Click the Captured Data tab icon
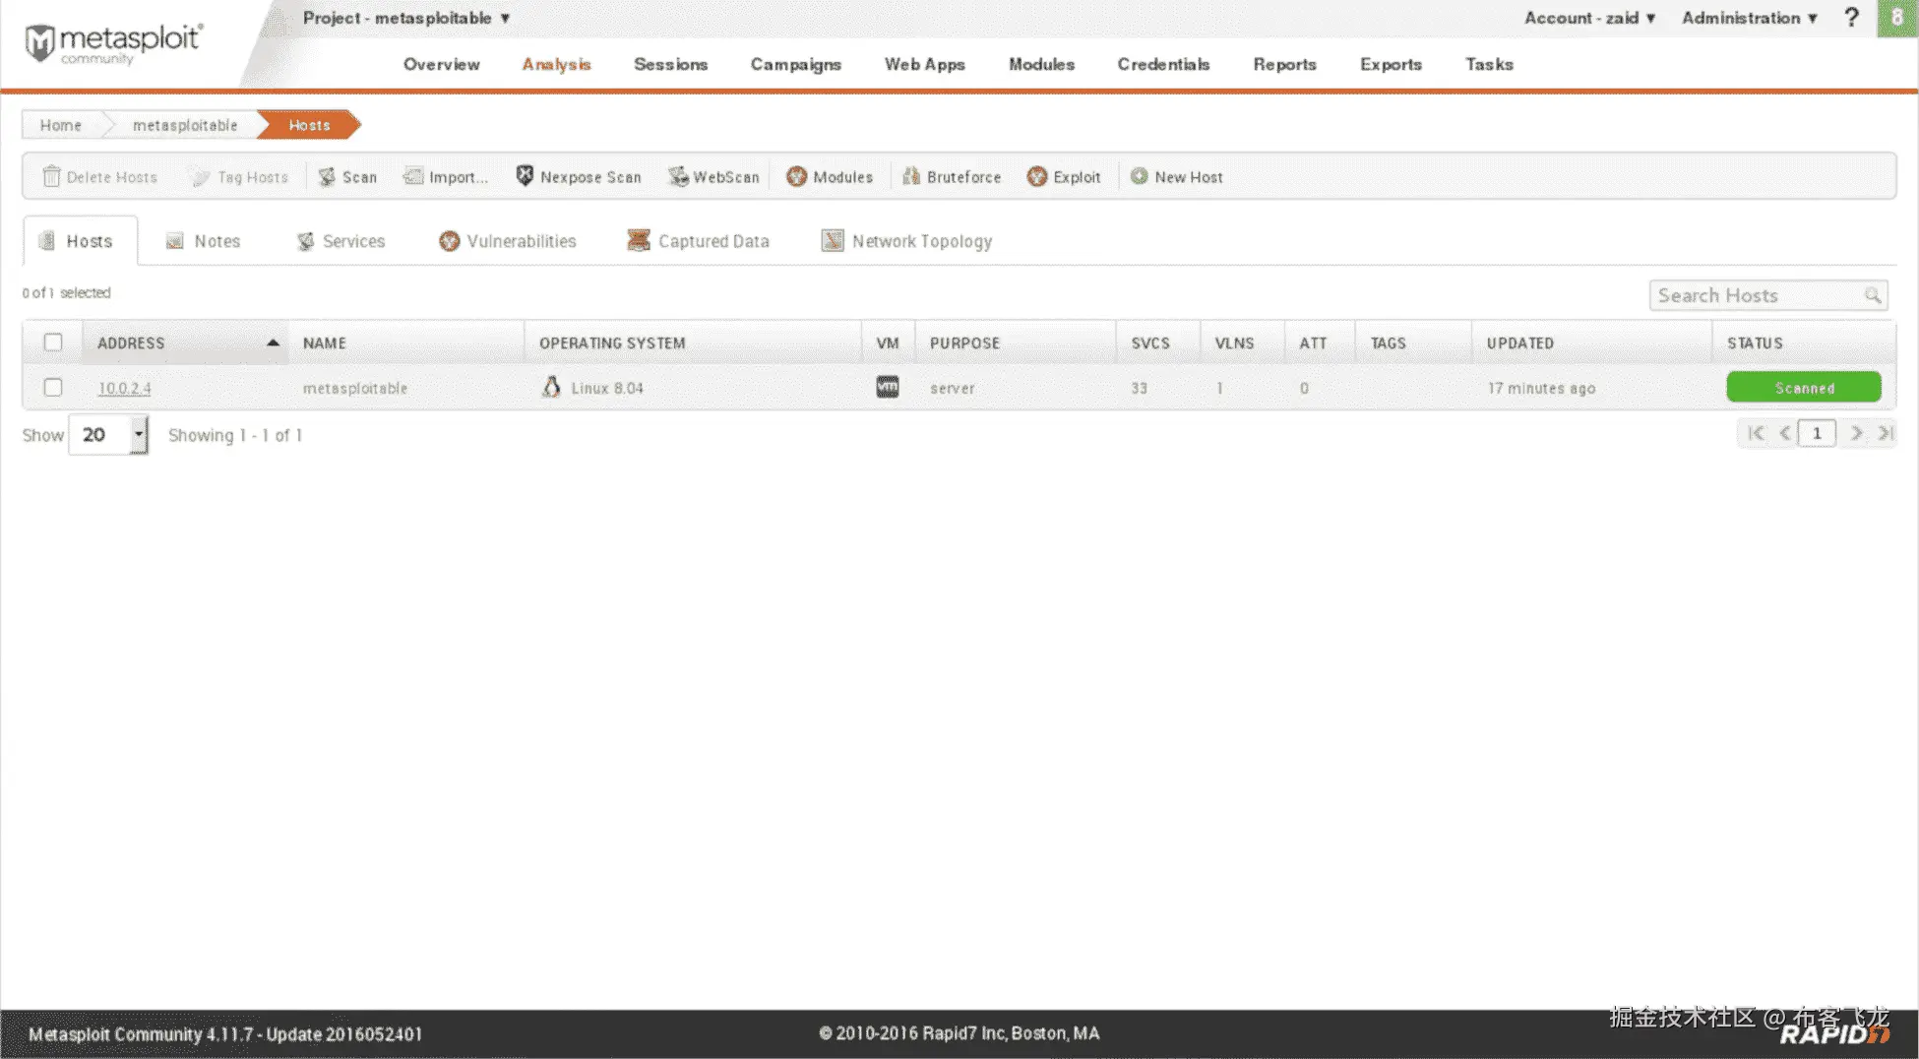 coord(639,240)
